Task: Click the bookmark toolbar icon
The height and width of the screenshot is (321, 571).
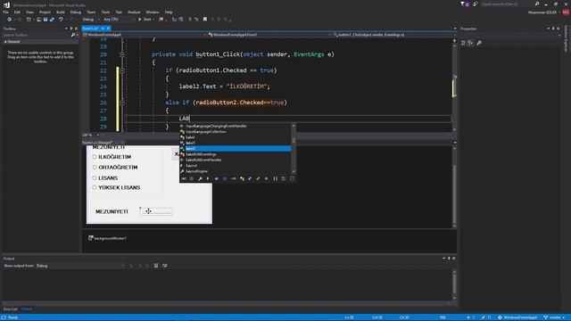Action: (205, 20)
